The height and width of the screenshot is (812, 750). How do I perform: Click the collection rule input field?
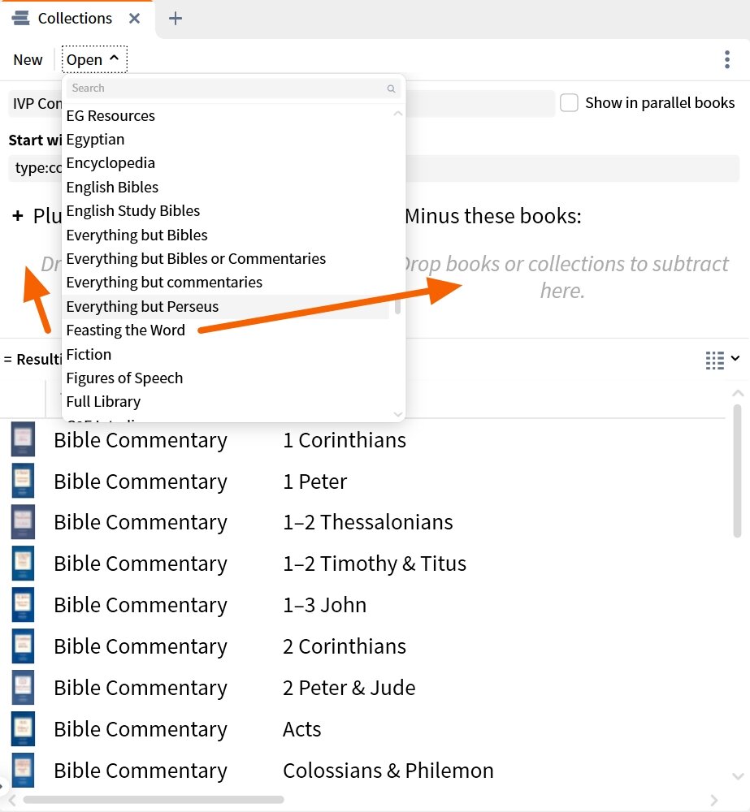click(374, 168)
